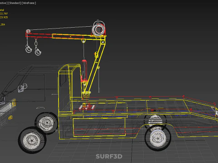Select the side mirror on cab door
Screen dimensions: 218x163
[x=22, y=88]
